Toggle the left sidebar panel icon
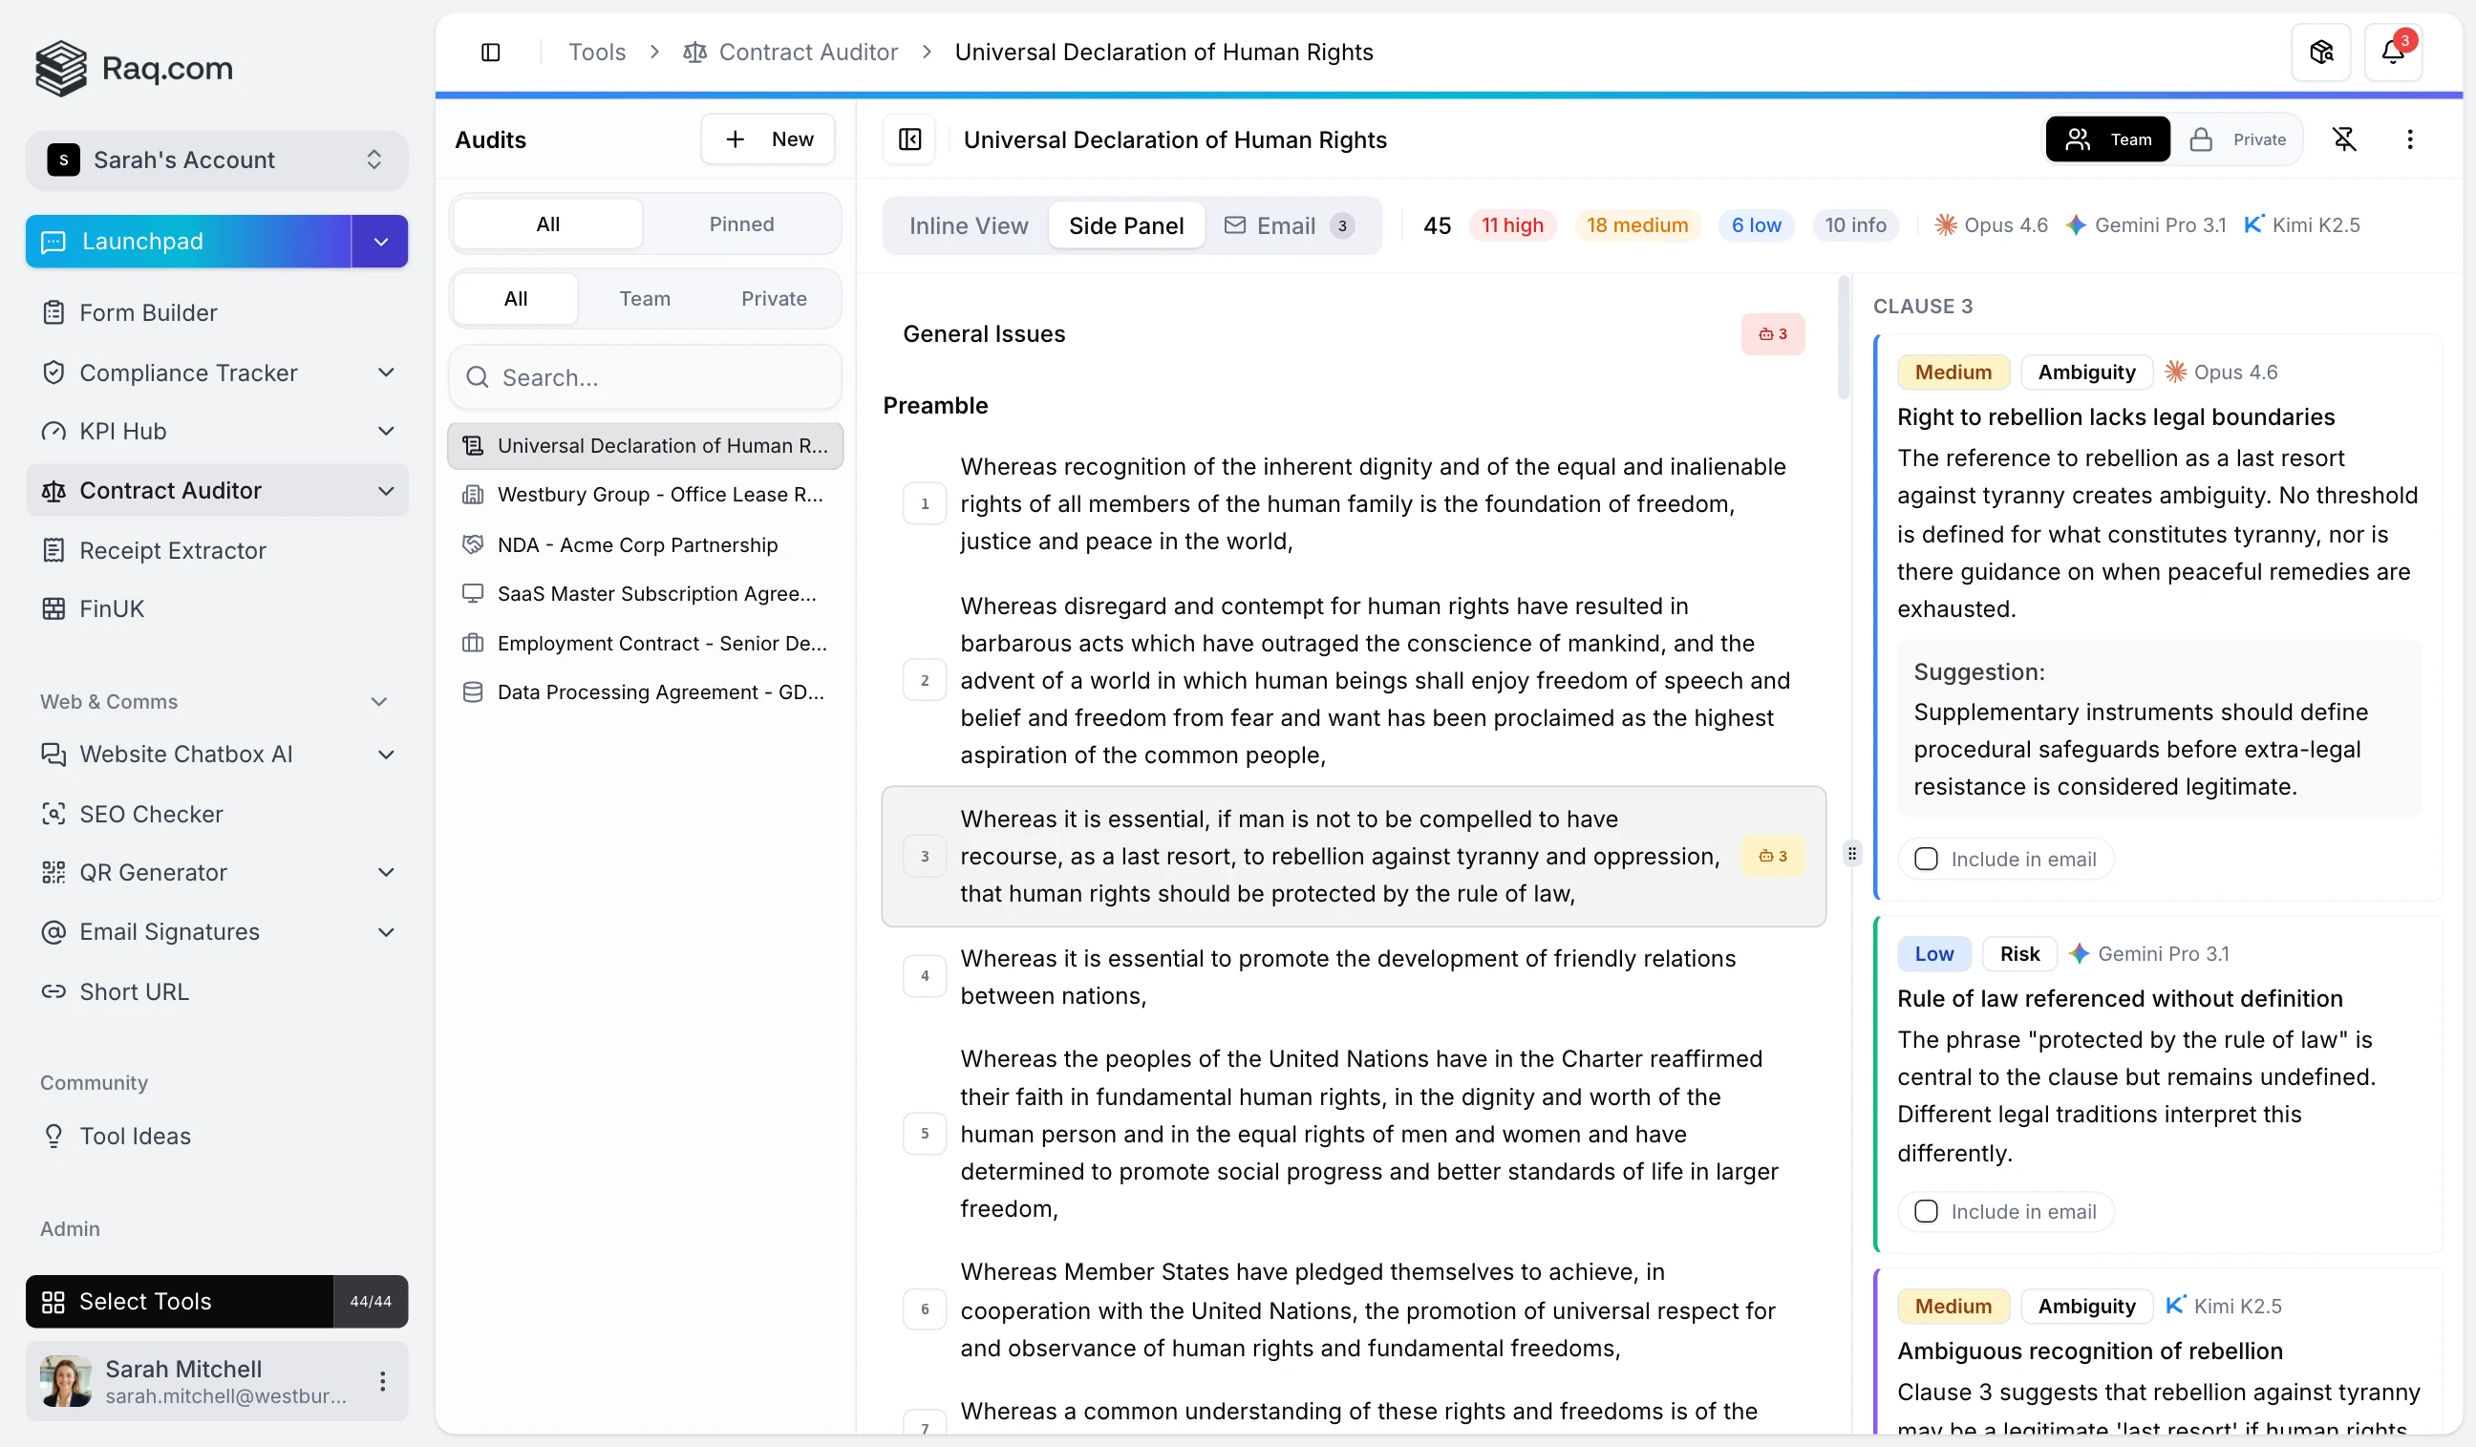Viewport: 2476px width, 1447px height. point(490,53)
